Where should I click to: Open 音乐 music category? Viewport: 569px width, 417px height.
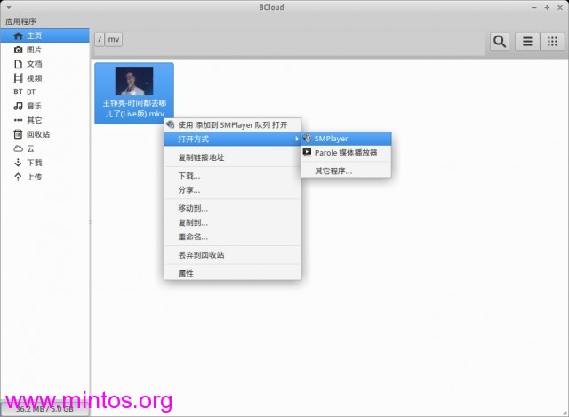tap(45, 106)
